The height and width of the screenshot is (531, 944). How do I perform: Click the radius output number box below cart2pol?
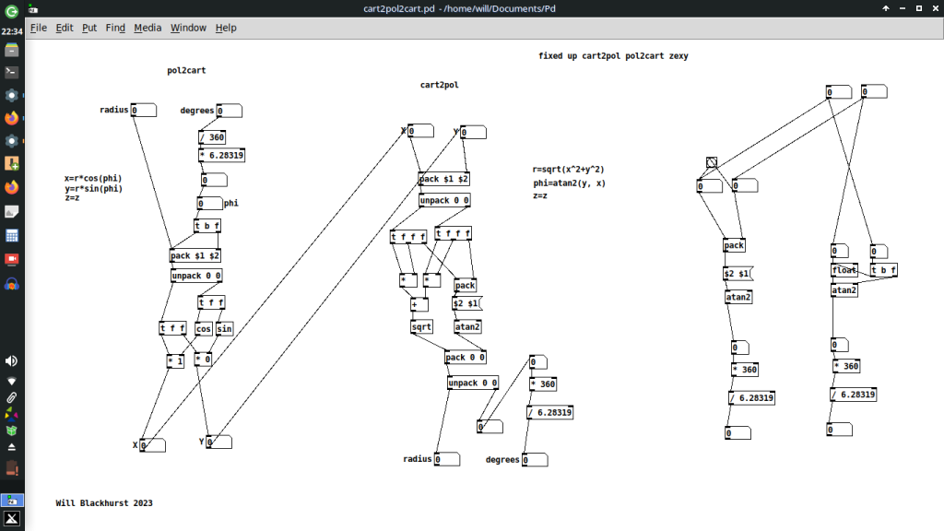tap(447, 459)
